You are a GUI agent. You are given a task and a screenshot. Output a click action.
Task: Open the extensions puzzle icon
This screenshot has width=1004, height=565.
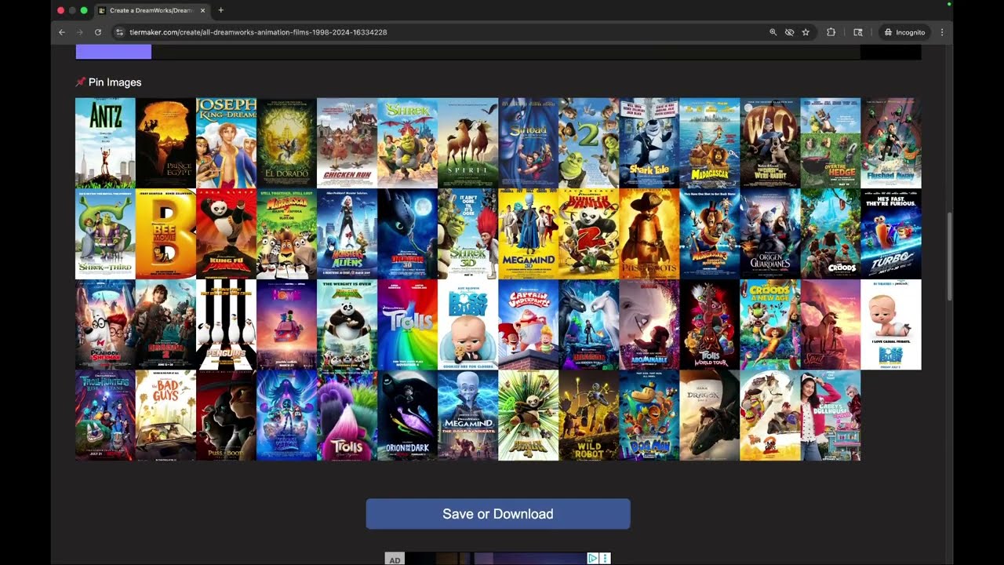coord(831,32)
